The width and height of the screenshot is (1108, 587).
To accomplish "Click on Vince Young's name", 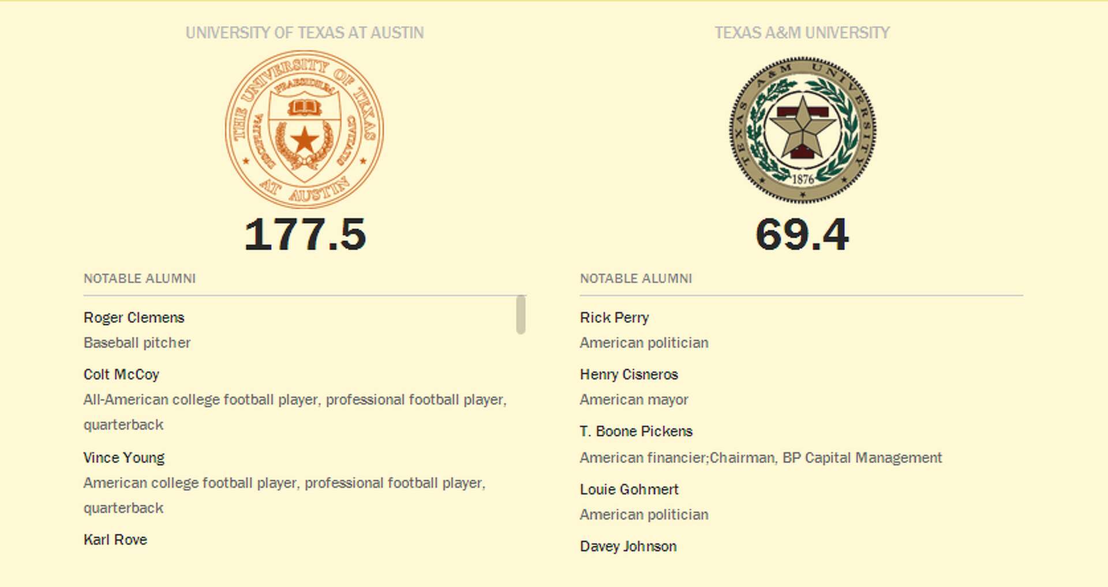I will (x=124, y=458).
